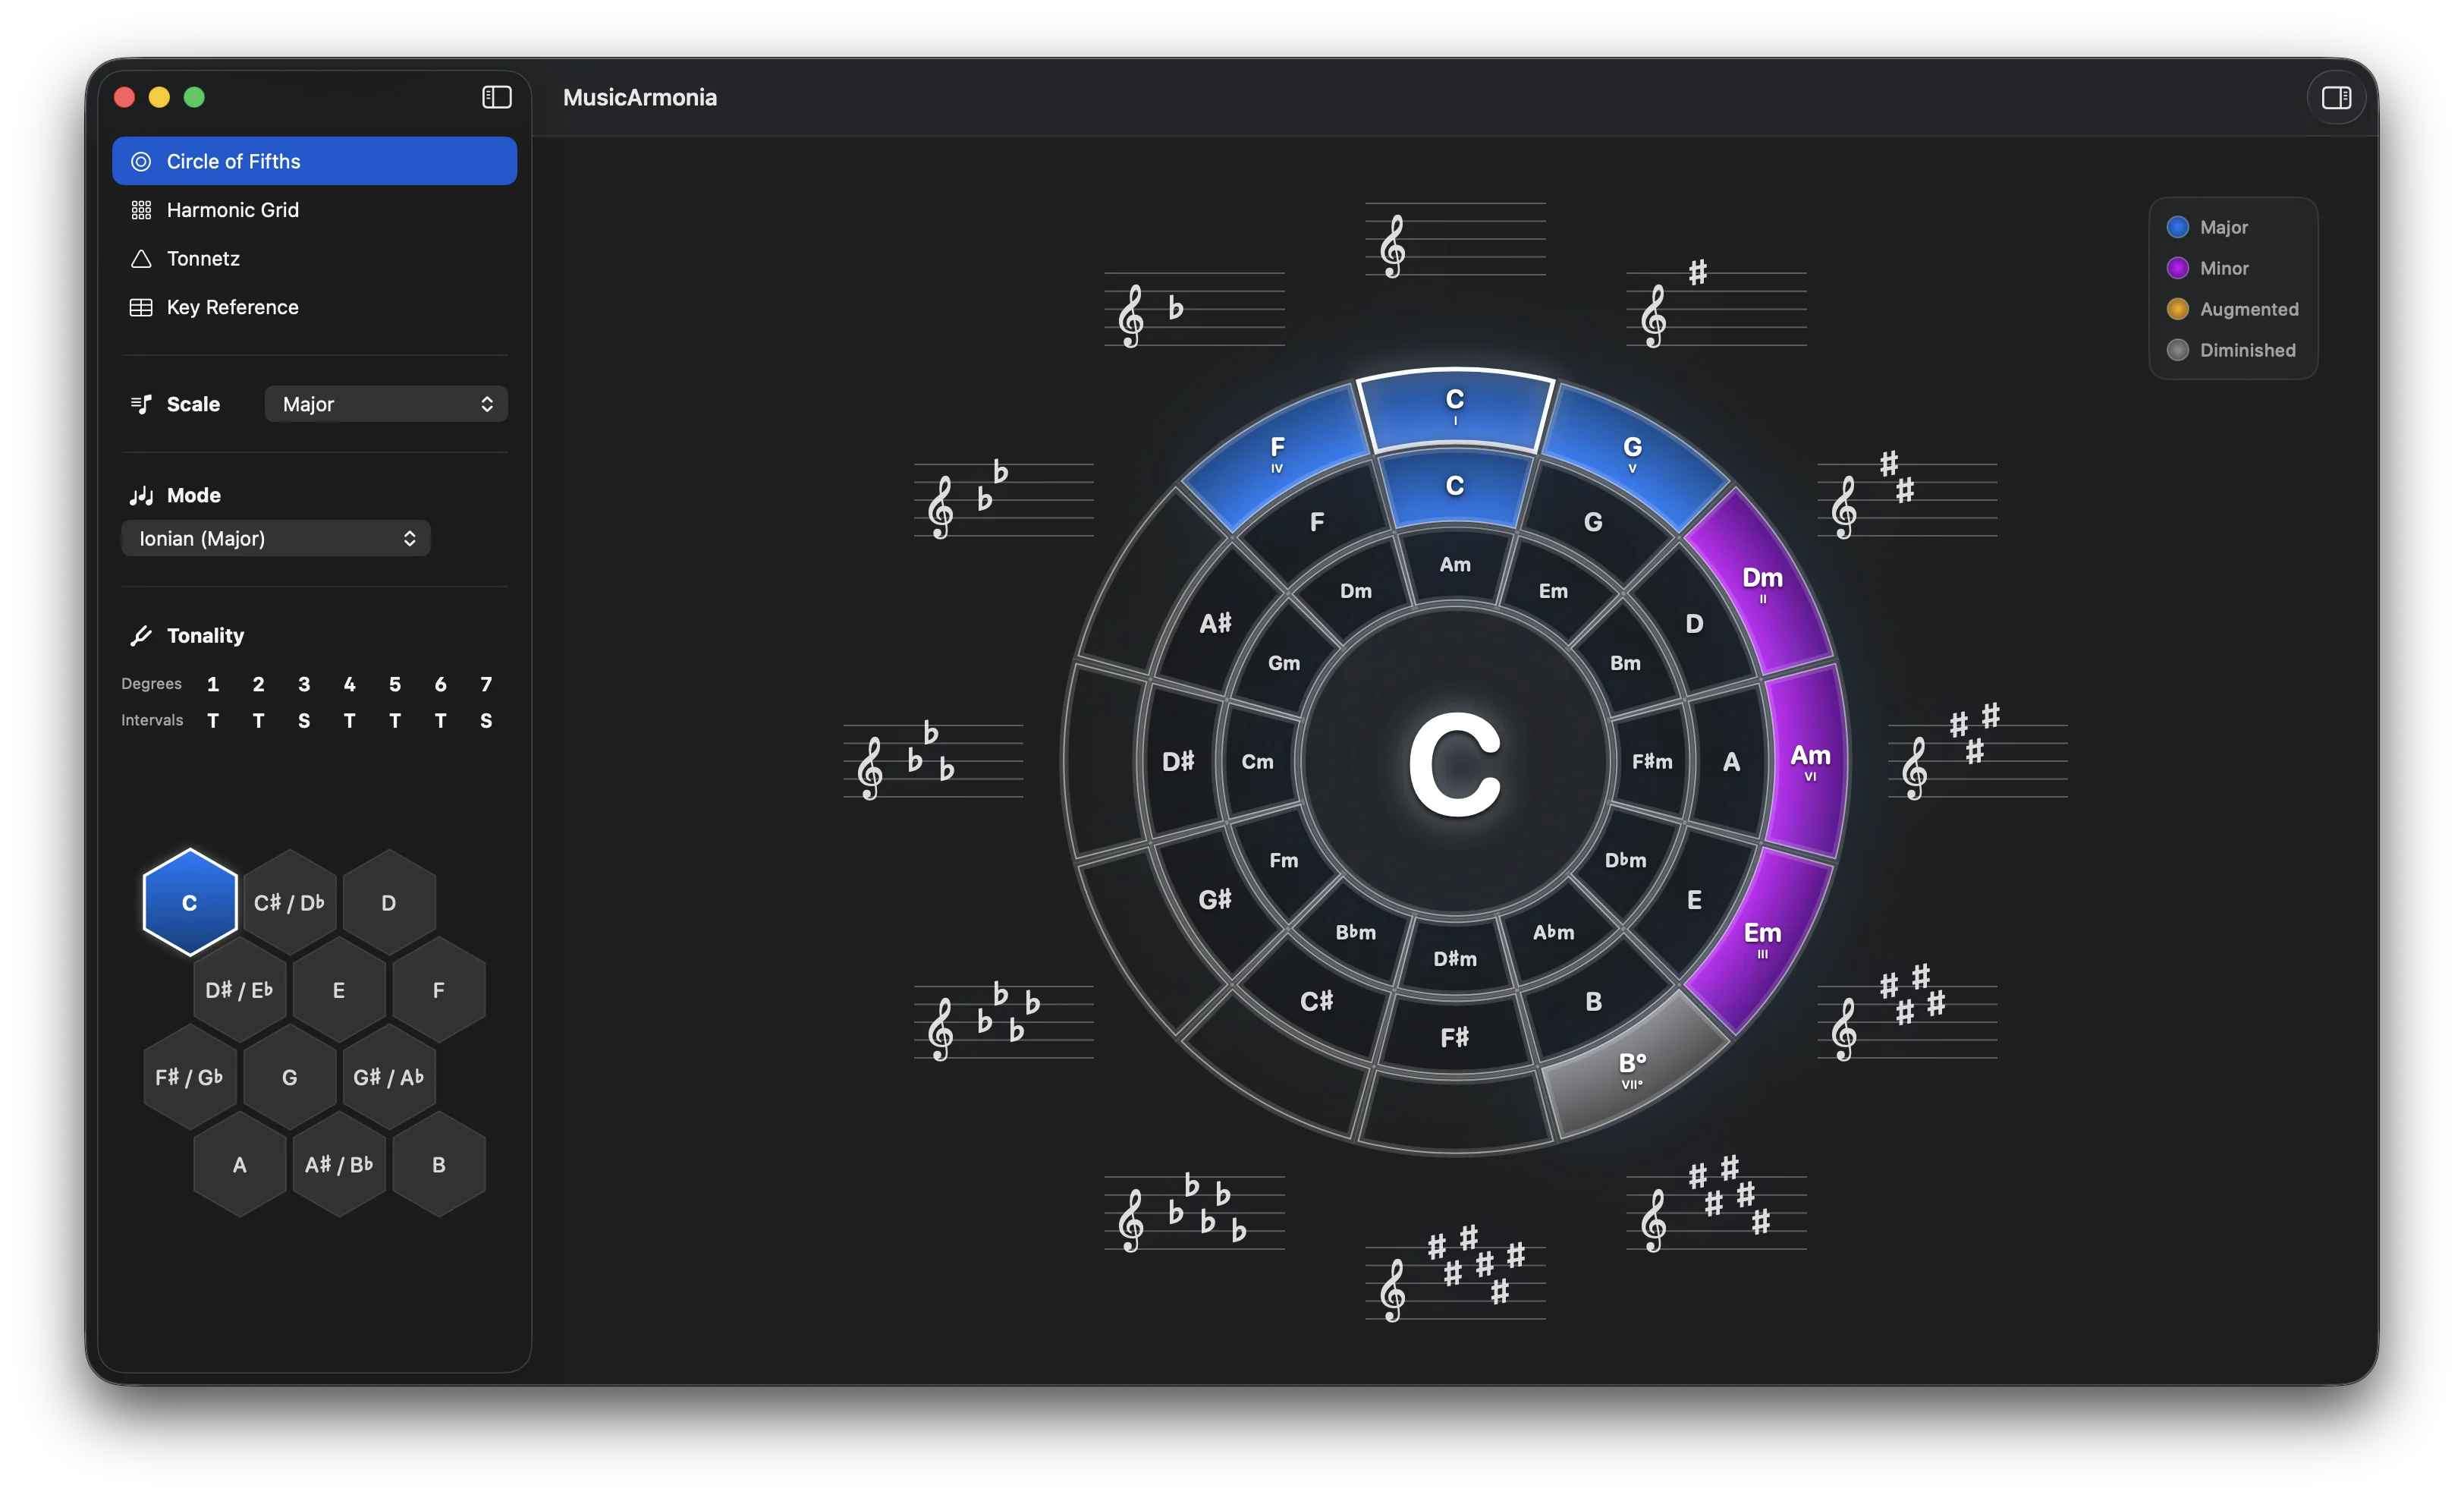The height and width of the screenshot is (1498, 2464).
Task: Click the four-flats key signature staff
Action: 1003,1021
